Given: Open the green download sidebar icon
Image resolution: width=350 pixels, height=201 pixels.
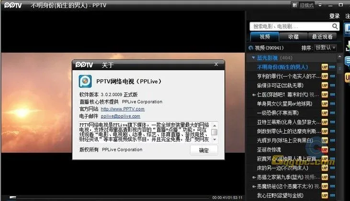Looking at the screenshot, I should [x=348, y=46].
